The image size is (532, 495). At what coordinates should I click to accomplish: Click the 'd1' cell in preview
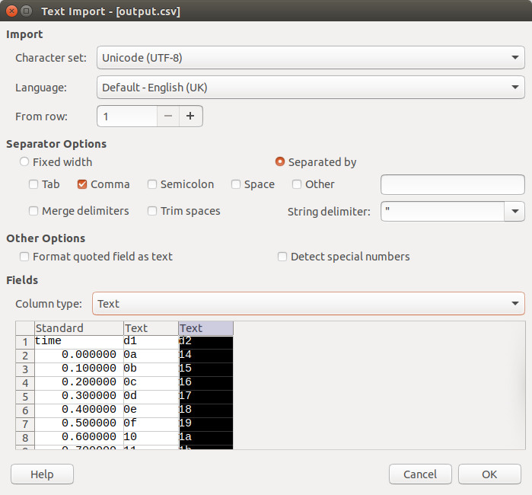[x=151, y=341]
